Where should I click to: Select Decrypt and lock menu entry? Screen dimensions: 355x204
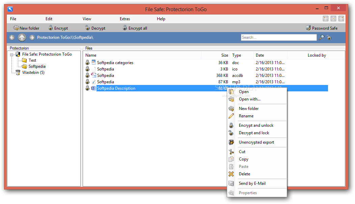click(x=257, y=133)
